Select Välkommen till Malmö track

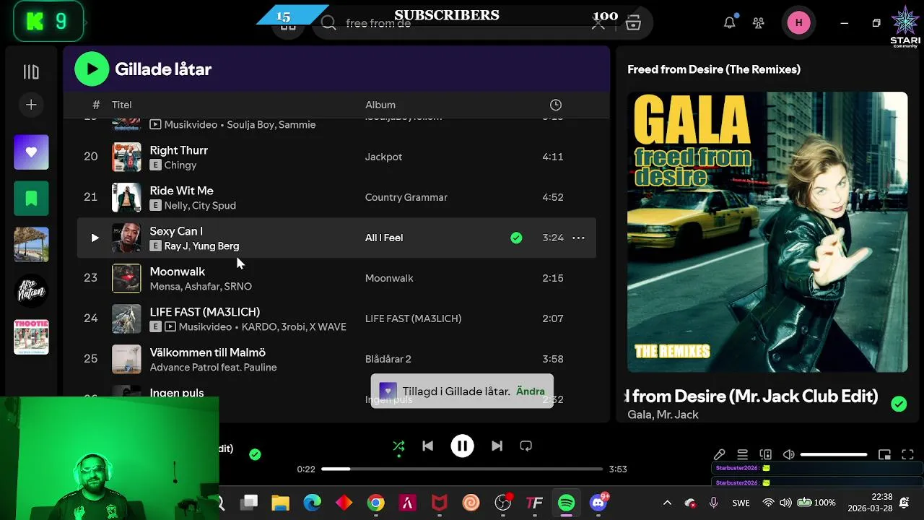pos(208,352)
